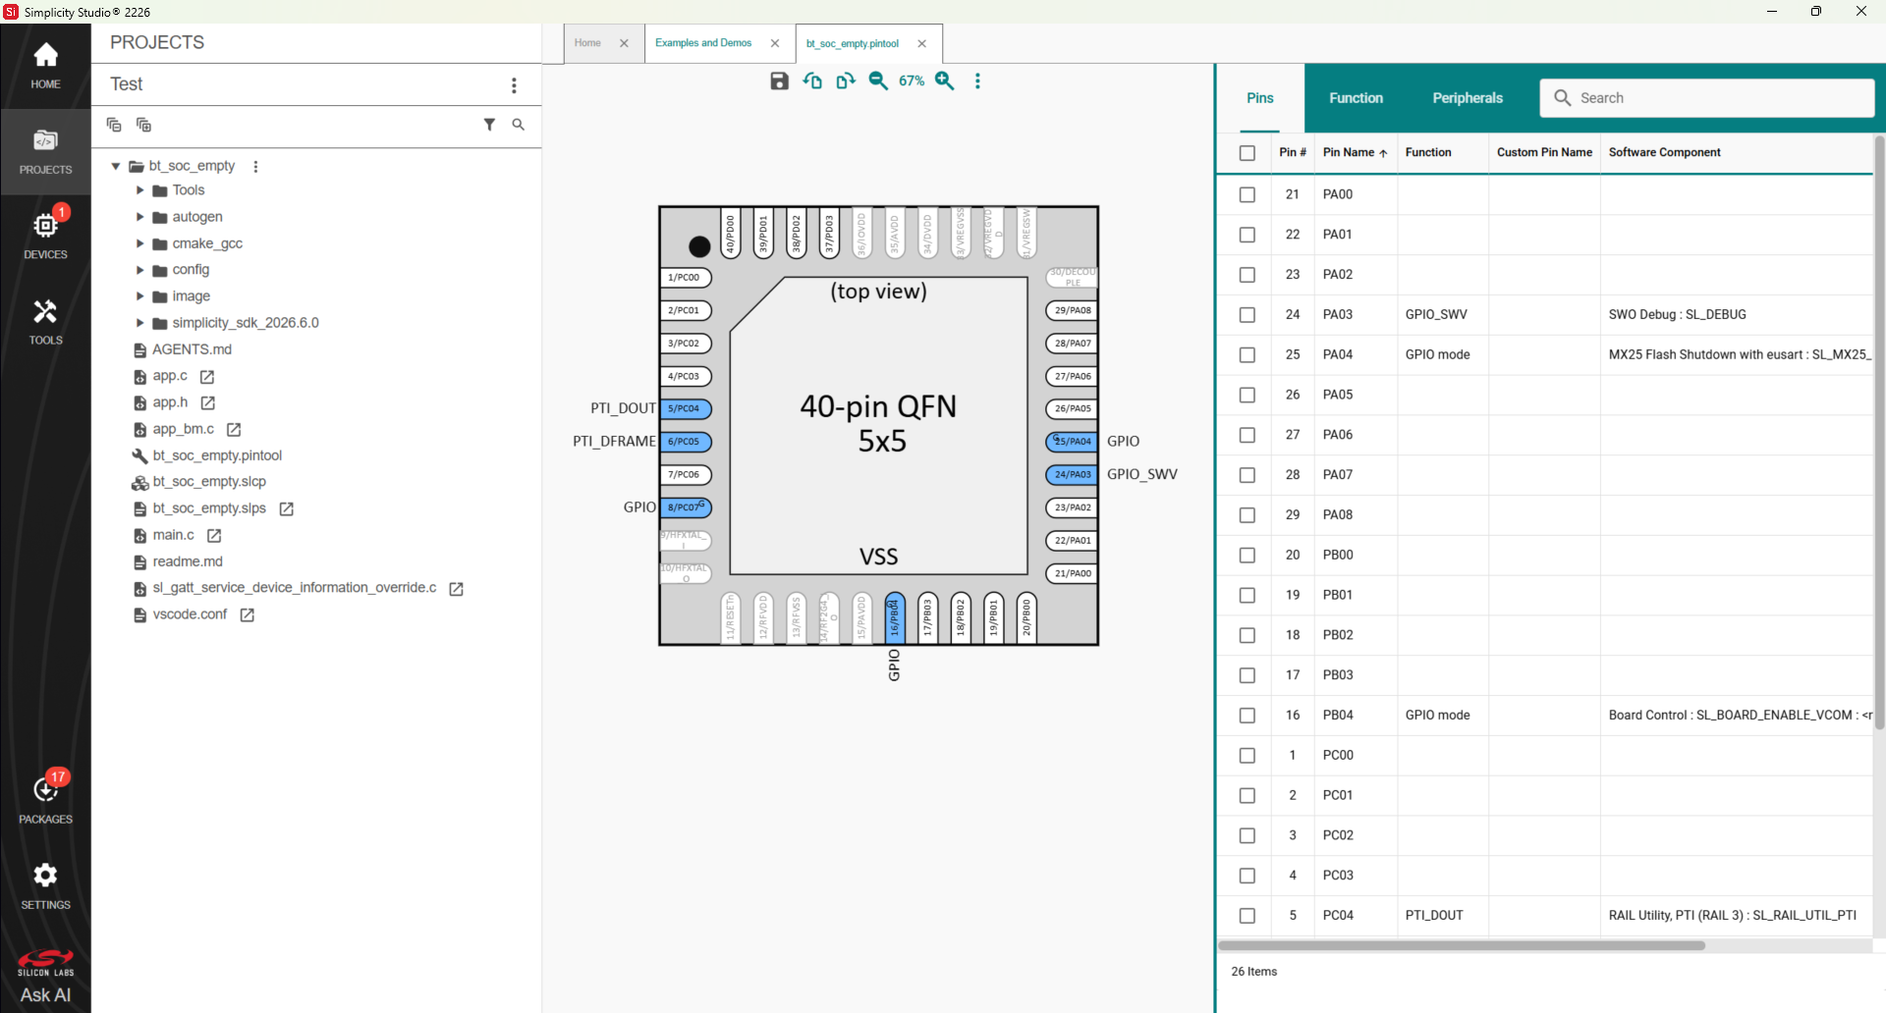The width and height of the screenshot is (1886, 1013).
Task: Zoom in the pin diagram
Action: coord(945,81)
